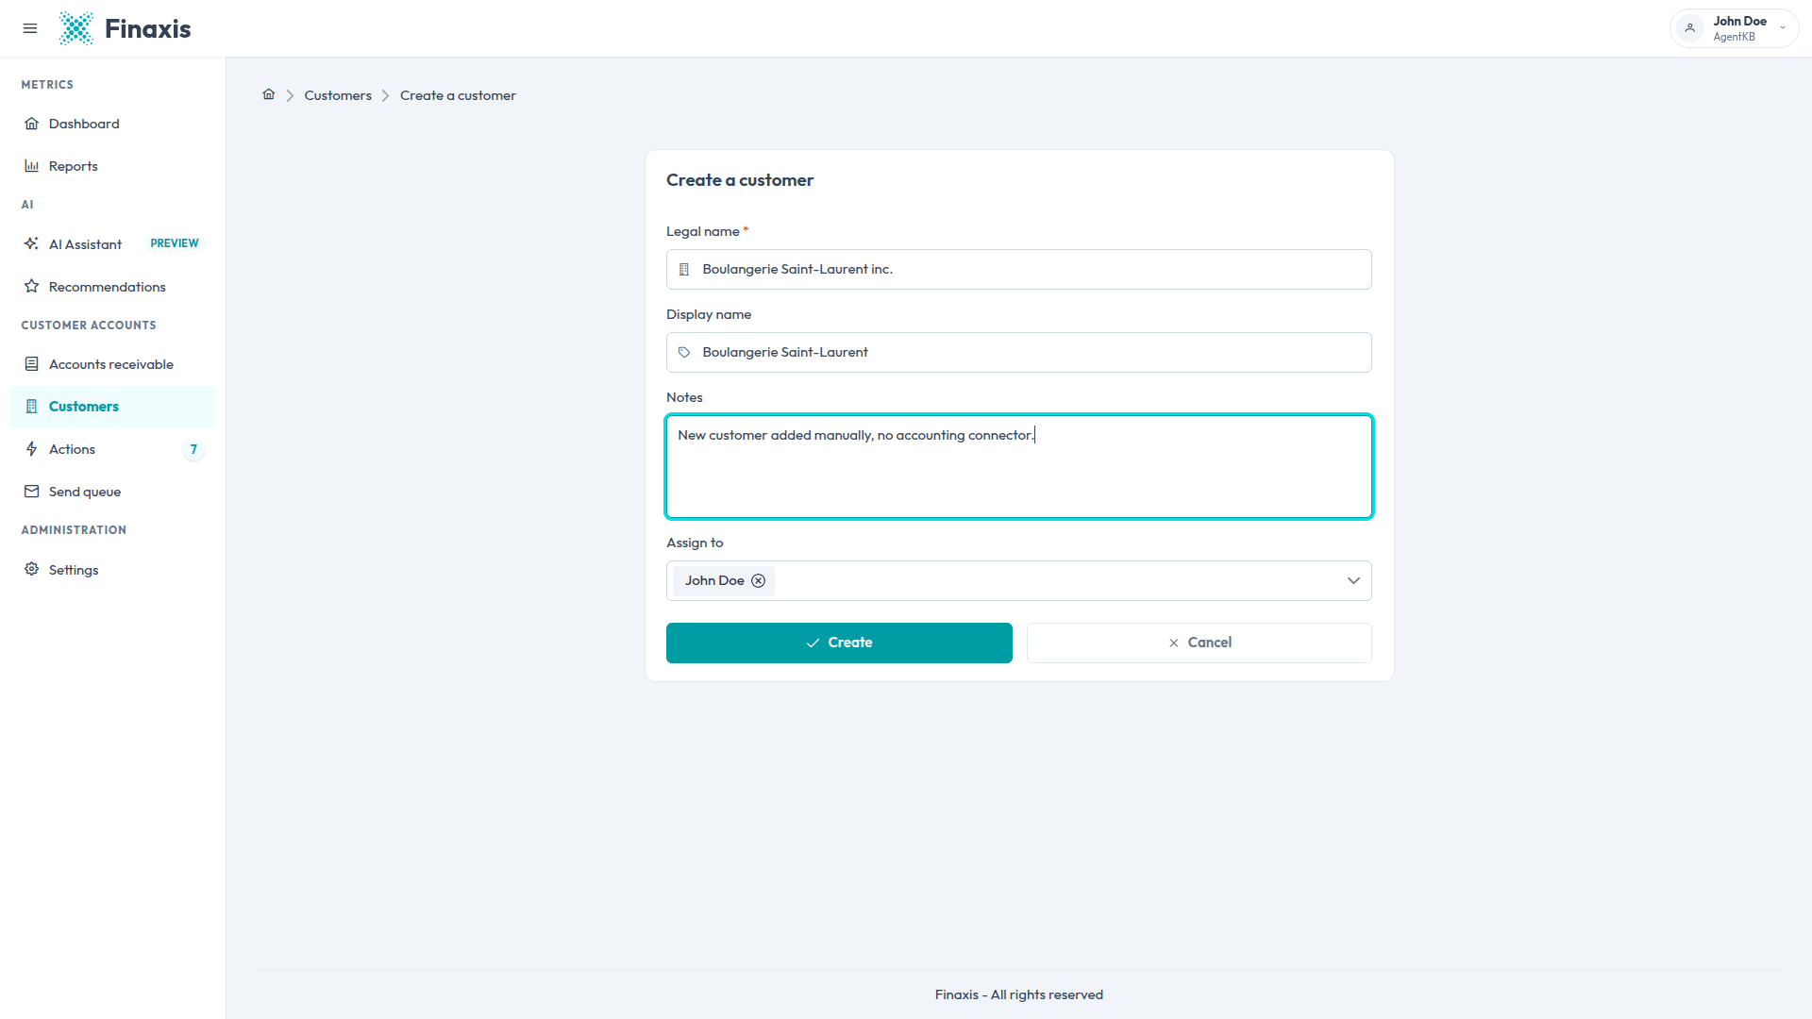Viewport: 1812px width, 1019px height.
Task: Click the home breadcrumb icon
Action: tap(269, 94)
